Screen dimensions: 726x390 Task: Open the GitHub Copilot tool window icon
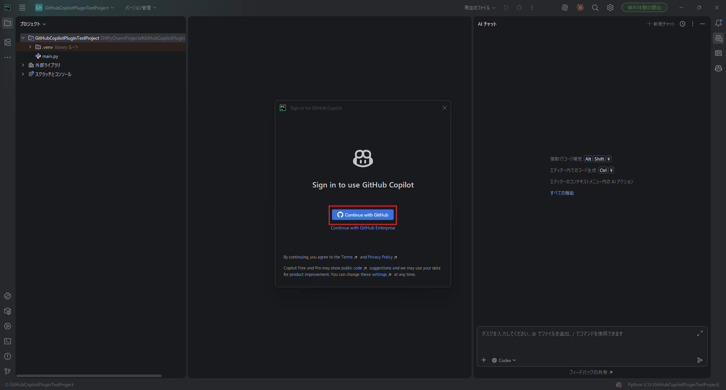point(718,68)
